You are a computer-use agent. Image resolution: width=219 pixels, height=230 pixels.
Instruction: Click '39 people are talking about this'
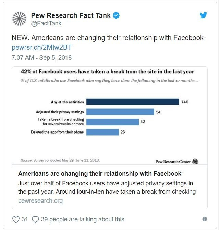[x=83, y=219]
